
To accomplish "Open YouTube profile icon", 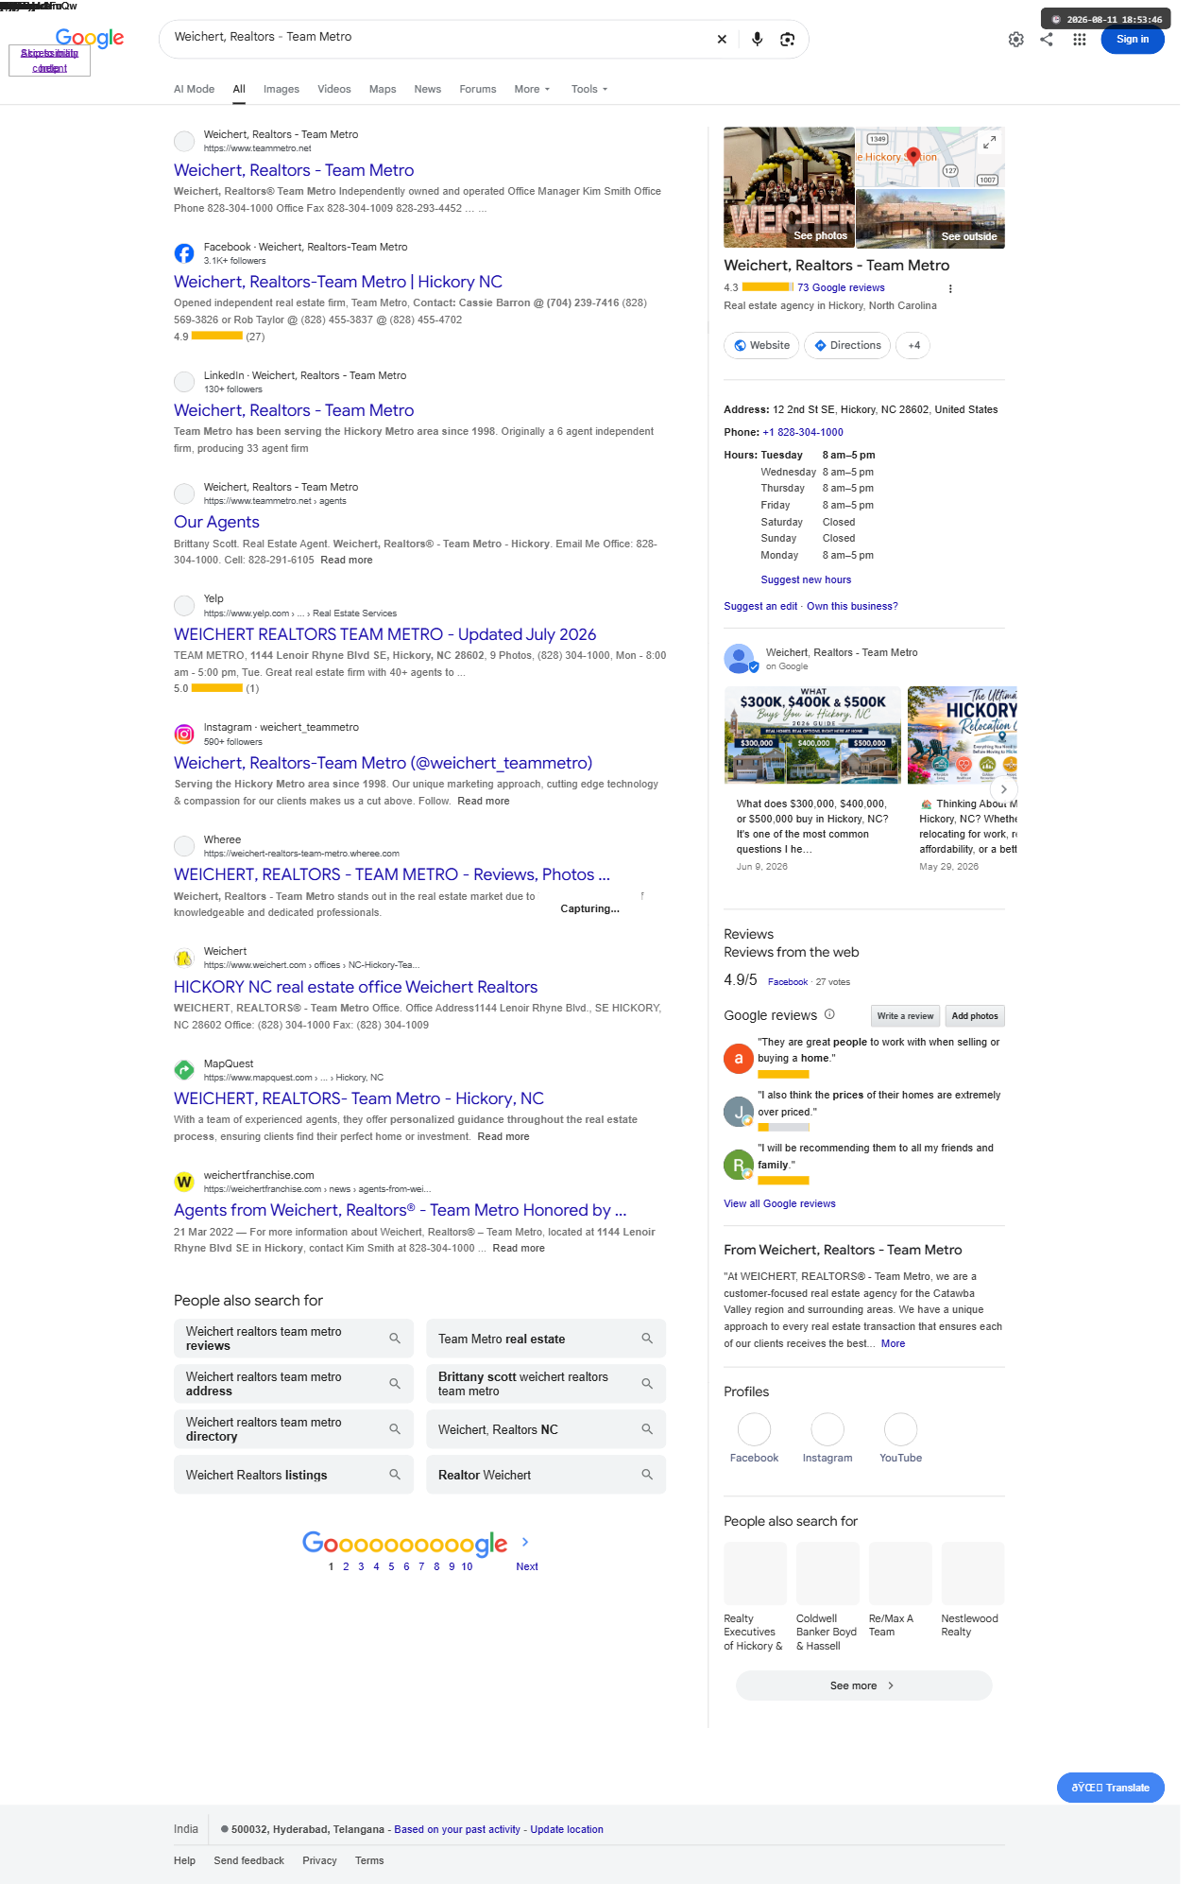I will click(x=900, y=1429).
